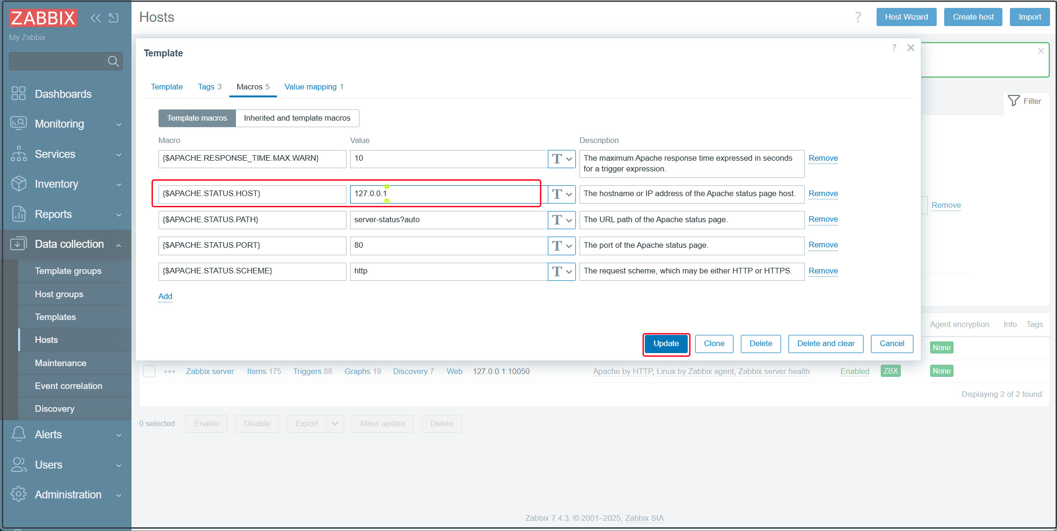The image size is (1057, 531).
Task: Tick the Zabbix server row checkbox
Action: [x=149, y=371]
